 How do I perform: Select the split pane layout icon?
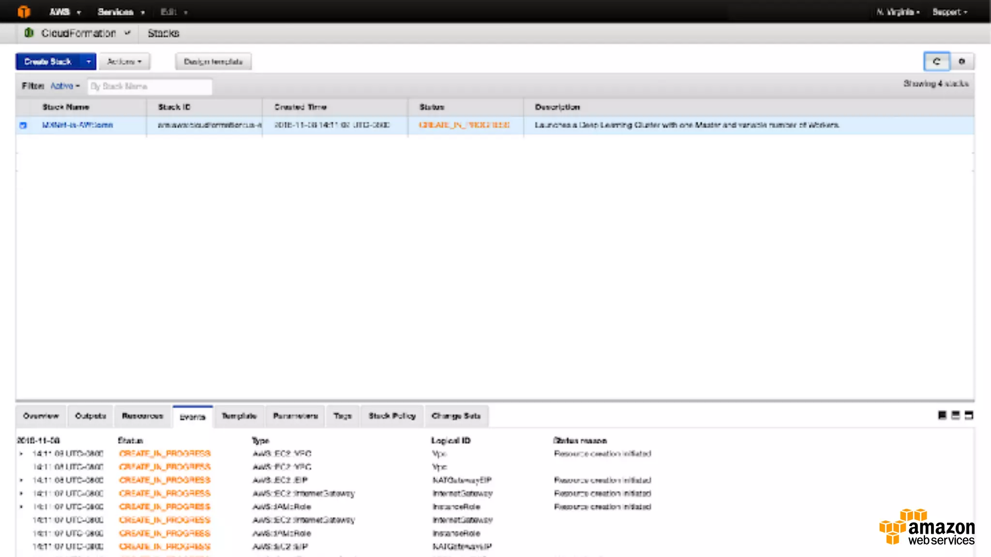point(956,415)
